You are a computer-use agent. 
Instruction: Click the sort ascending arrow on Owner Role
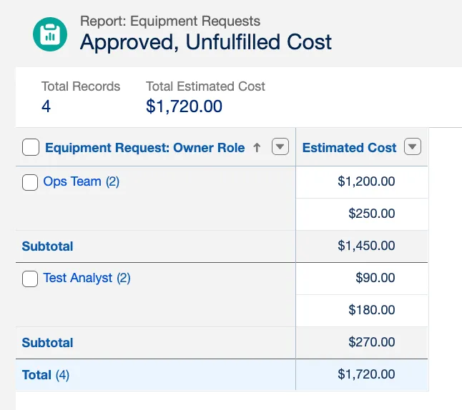pos(257,147)
